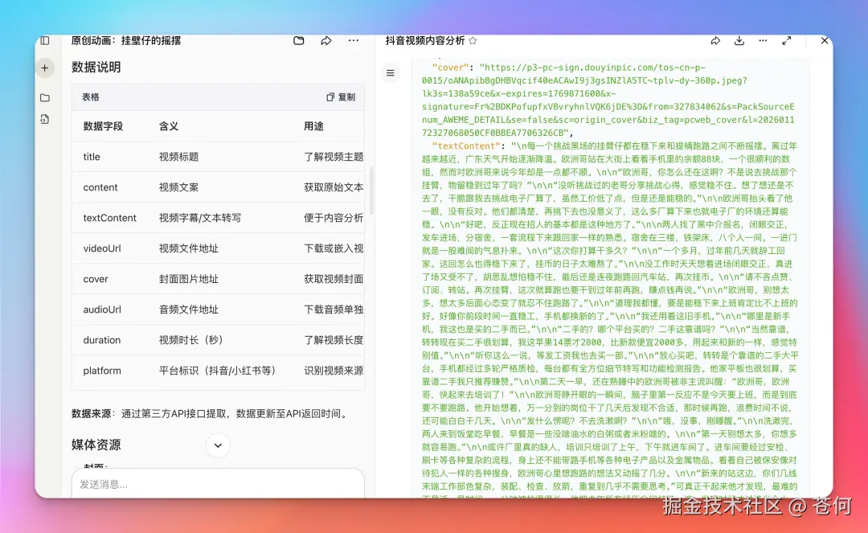
Task: Toggle the sidebar visibility icon at top left
Action: point(45,40)
